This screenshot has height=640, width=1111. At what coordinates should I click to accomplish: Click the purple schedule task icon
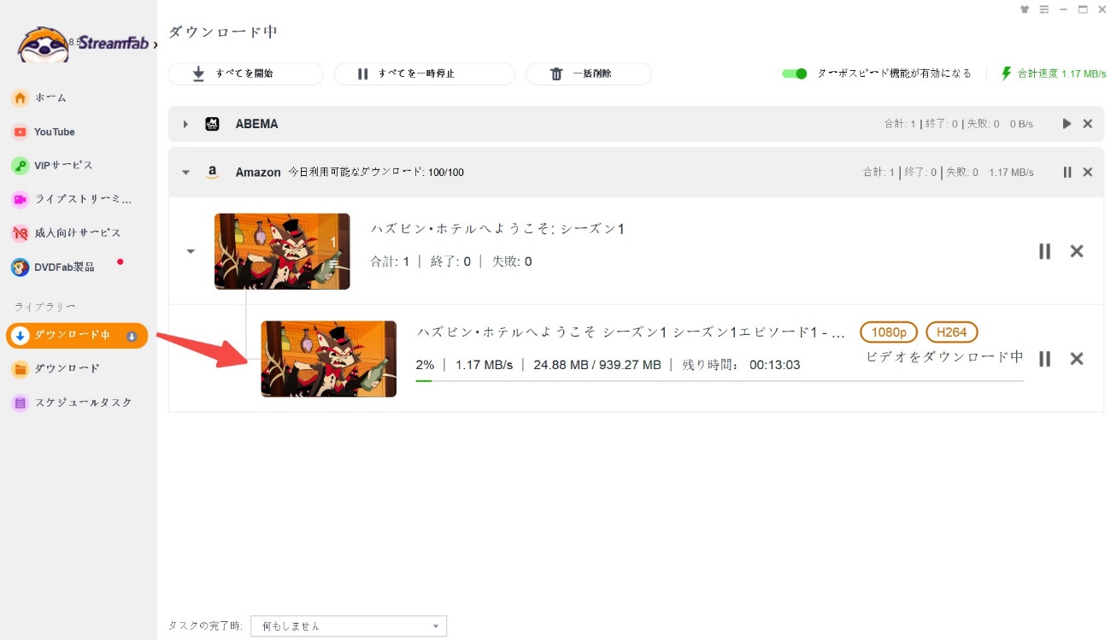coord(20,402)
